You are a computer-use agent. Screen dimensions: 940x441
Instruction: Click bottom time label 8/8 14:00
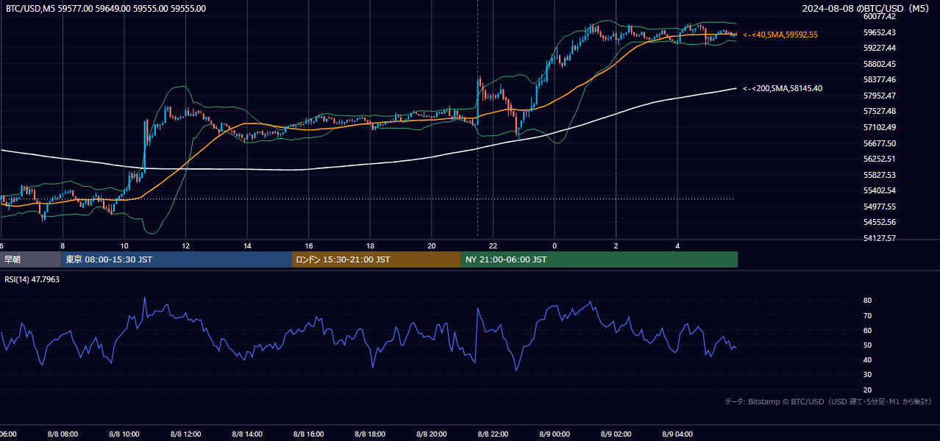point(247,434)
